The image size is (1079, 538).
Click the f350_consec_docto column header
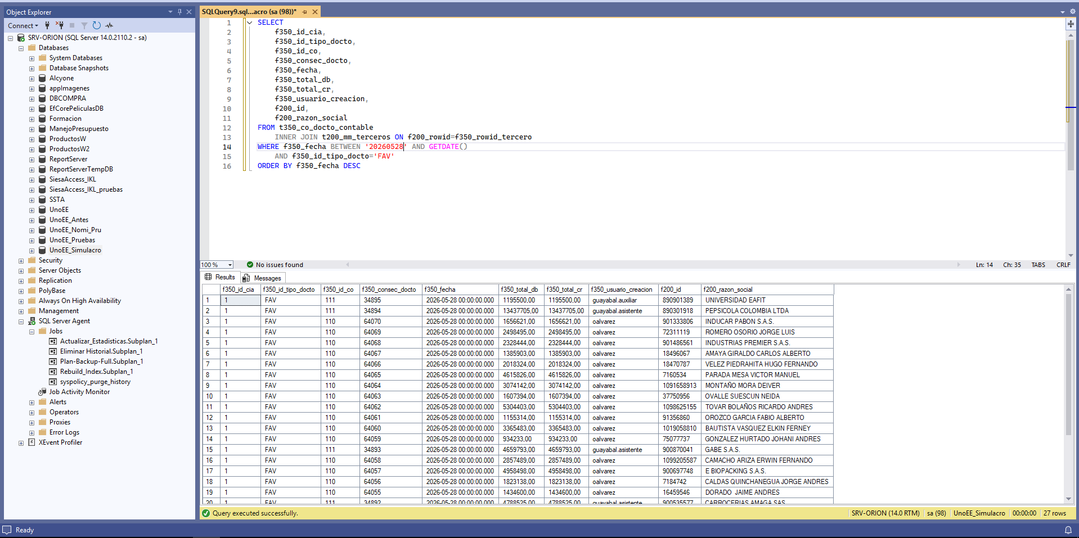[391, 290]
